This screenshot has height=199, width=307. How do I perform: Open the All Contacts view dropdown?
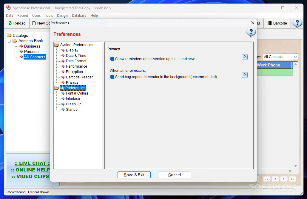tap(295, 57)
